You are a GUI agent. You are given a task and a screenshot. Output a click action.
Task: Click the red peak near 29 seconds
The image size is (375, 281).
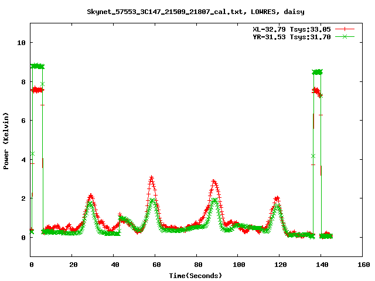91,197
